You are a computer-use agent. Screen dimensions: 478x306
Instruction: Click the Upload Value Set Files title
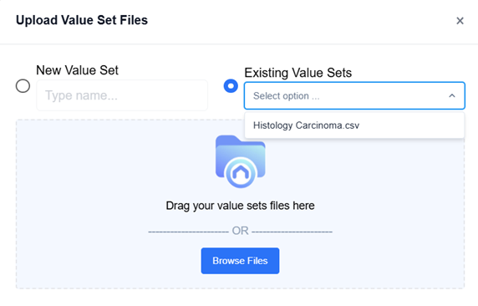(82, 20)
